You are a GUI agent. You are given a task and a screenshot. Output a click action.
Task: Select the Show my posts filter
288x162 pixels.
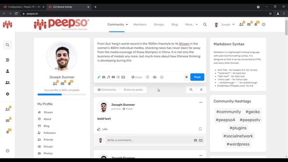tap(133, 90)
